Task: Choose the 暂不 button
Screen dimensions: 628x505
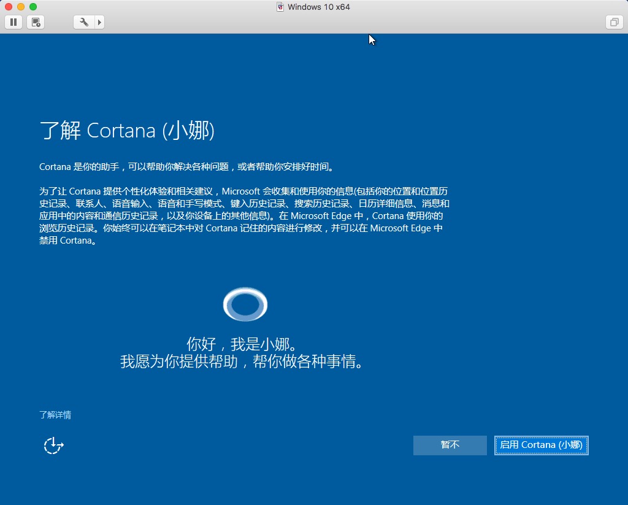Action: (450, 445)
